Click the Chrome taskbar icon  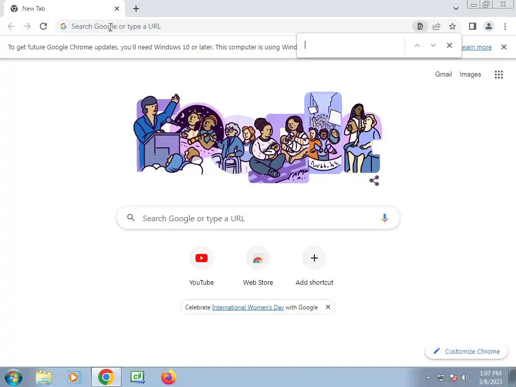[x=106, y=377]
